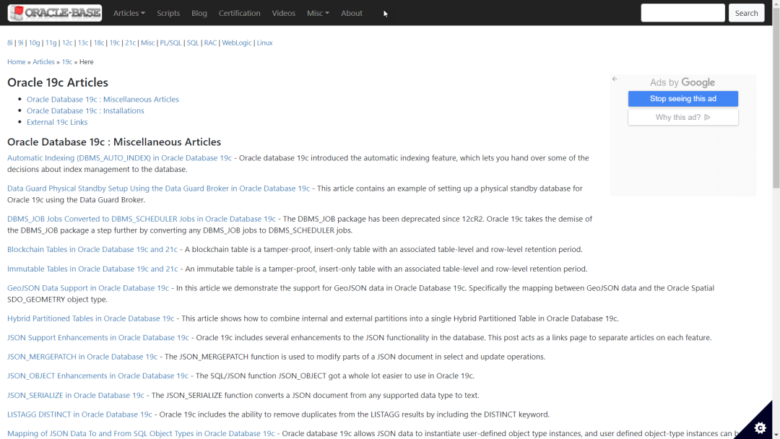780x439 pixels.
Task: Open the Linux category link
Action: click(264, 43)
